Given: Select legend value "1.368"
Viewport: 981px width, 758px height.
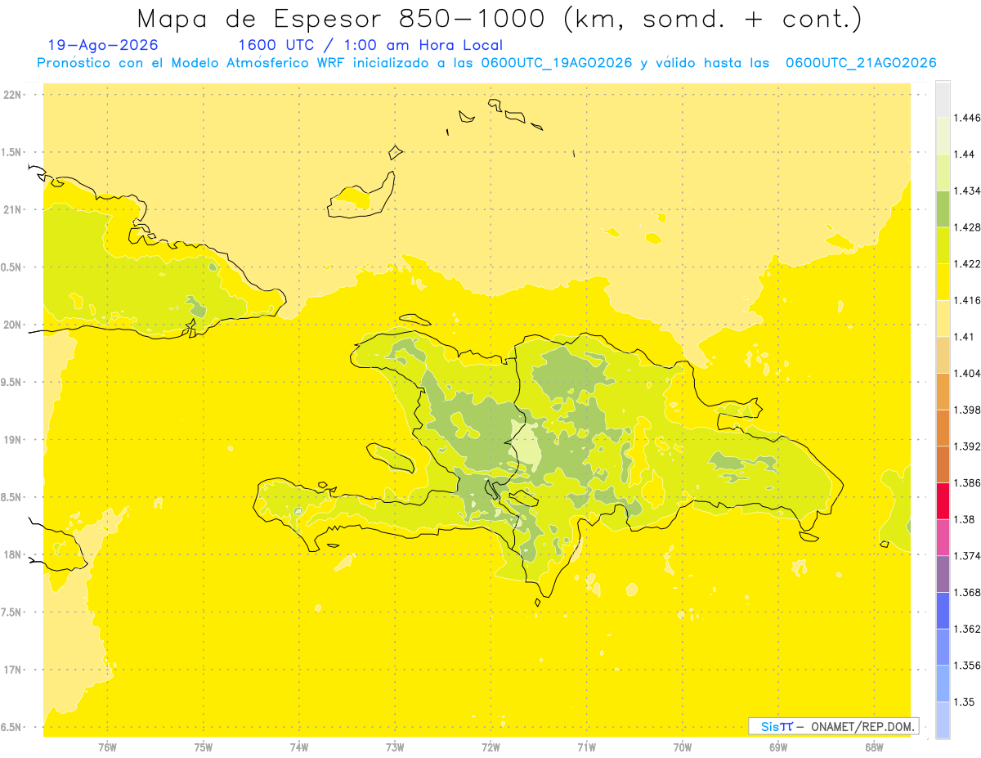Looking at the screenshot, I should click(966, 593).
